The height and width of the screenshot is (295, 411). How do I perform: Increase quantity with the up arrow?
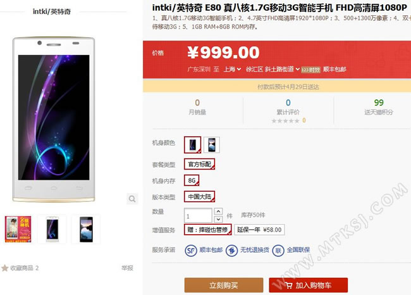tap(218, 211)
